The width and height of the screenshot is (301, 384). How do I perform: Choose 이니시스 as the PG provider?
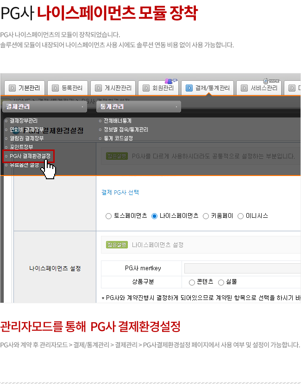click(x=240, y=216)
